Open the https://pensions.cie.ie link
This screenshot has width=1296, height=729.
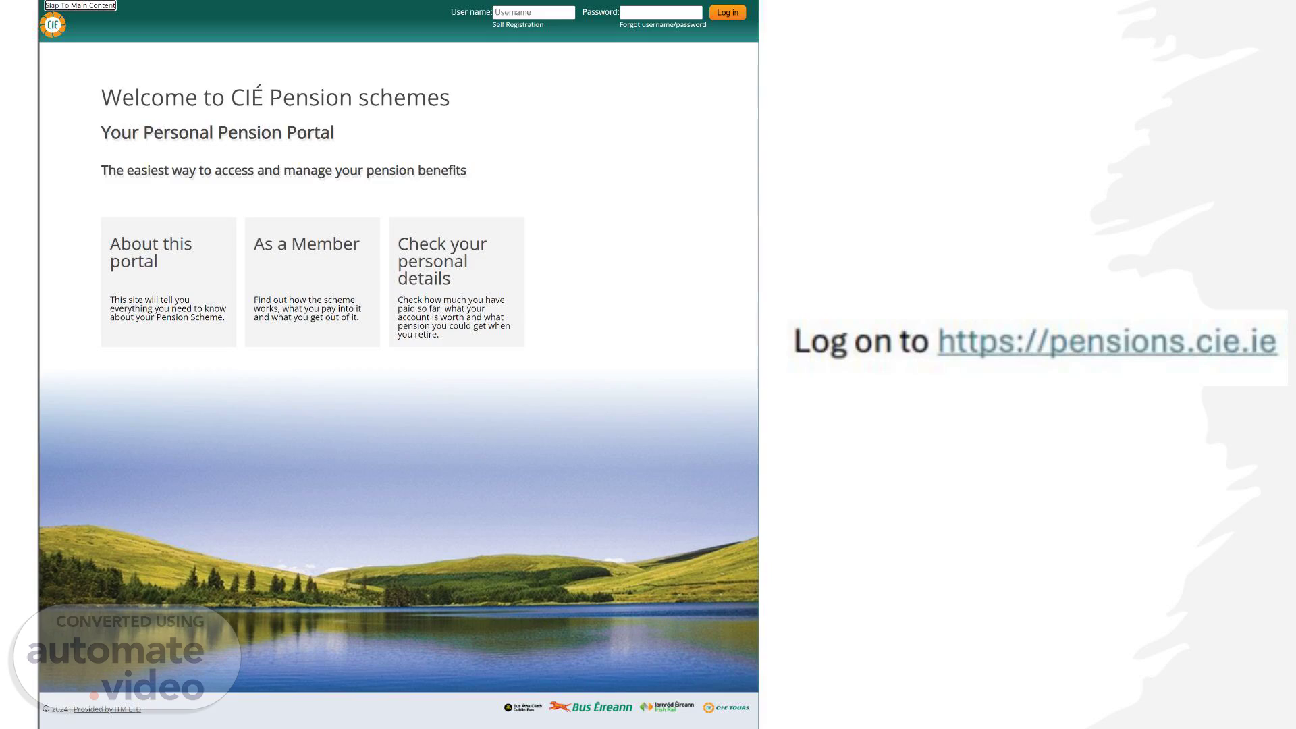(x=1106, y=341)
